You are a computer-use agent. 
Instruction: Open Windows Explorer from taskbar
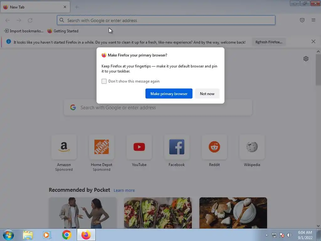coord(28,235)
